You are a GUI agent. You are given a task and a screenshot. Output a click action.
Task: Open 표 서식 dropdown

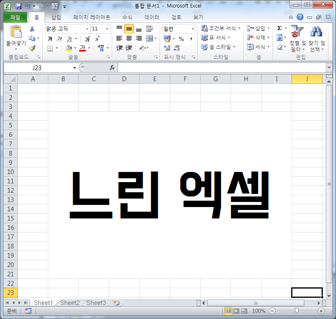click(x=215, y=38)
